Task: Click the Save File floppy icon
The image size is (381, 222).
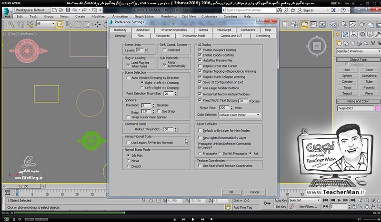Action: pos(68,10)
